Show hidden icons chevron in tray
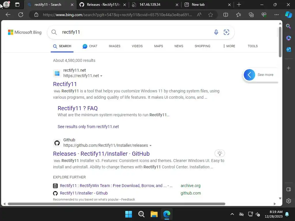The width and height of the screenshot is (295, 221). [232, 214]
